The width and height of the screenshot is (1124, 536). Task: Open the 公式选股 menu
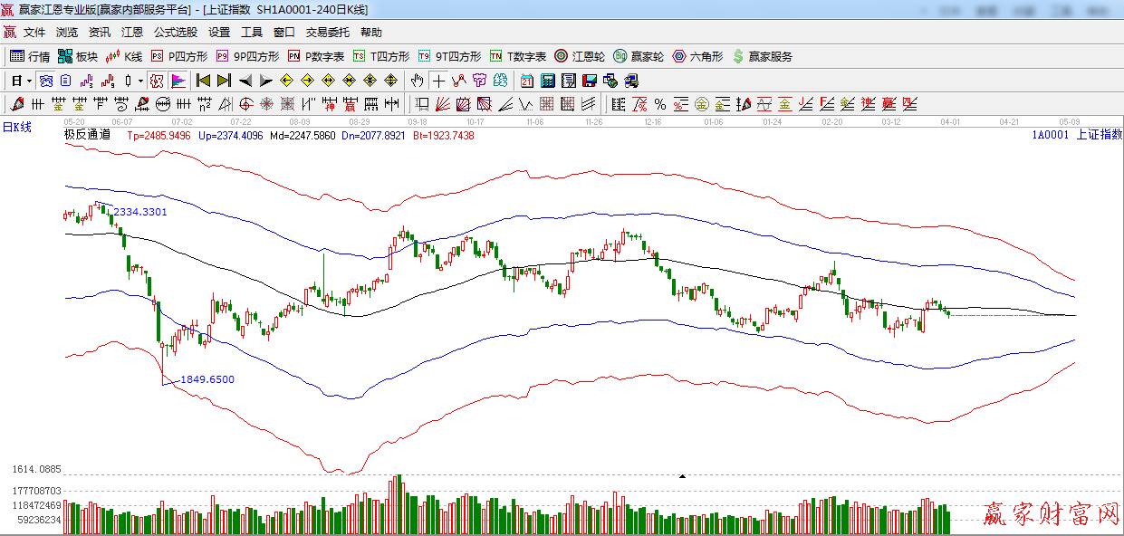tap(175, 33)
